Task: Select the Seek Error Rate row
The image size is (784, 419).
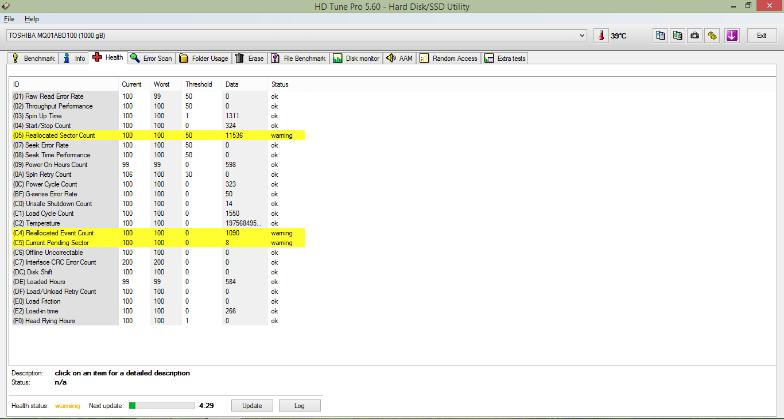Action: pos(158,145)
